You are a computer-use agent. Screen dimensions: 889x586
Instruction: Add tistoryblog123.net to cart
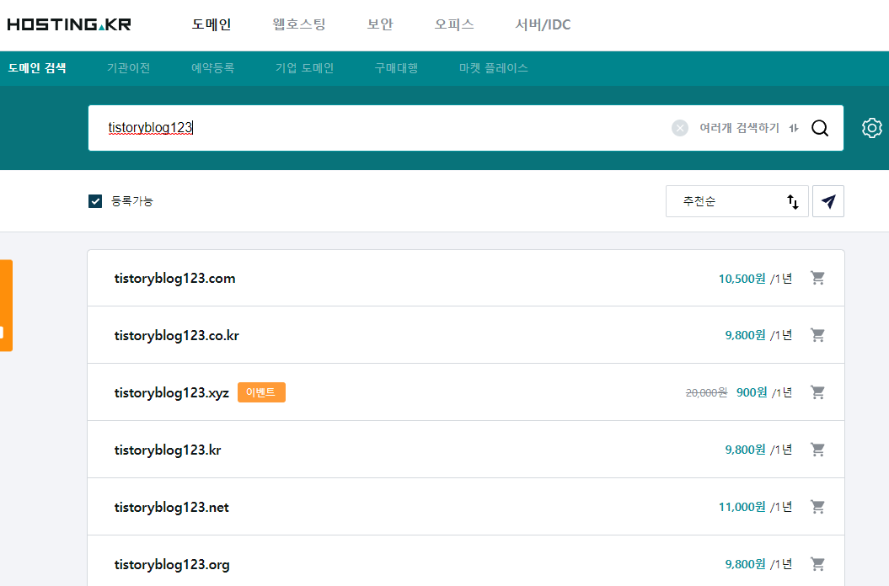point(817,507)
